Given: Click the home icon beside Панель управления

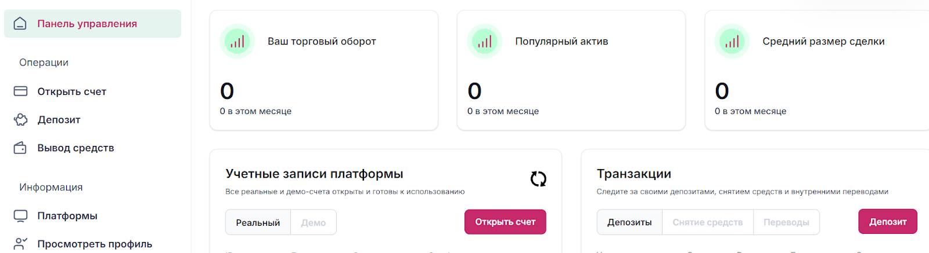Looking at the screenshot, I should click(x=20, y=24).
